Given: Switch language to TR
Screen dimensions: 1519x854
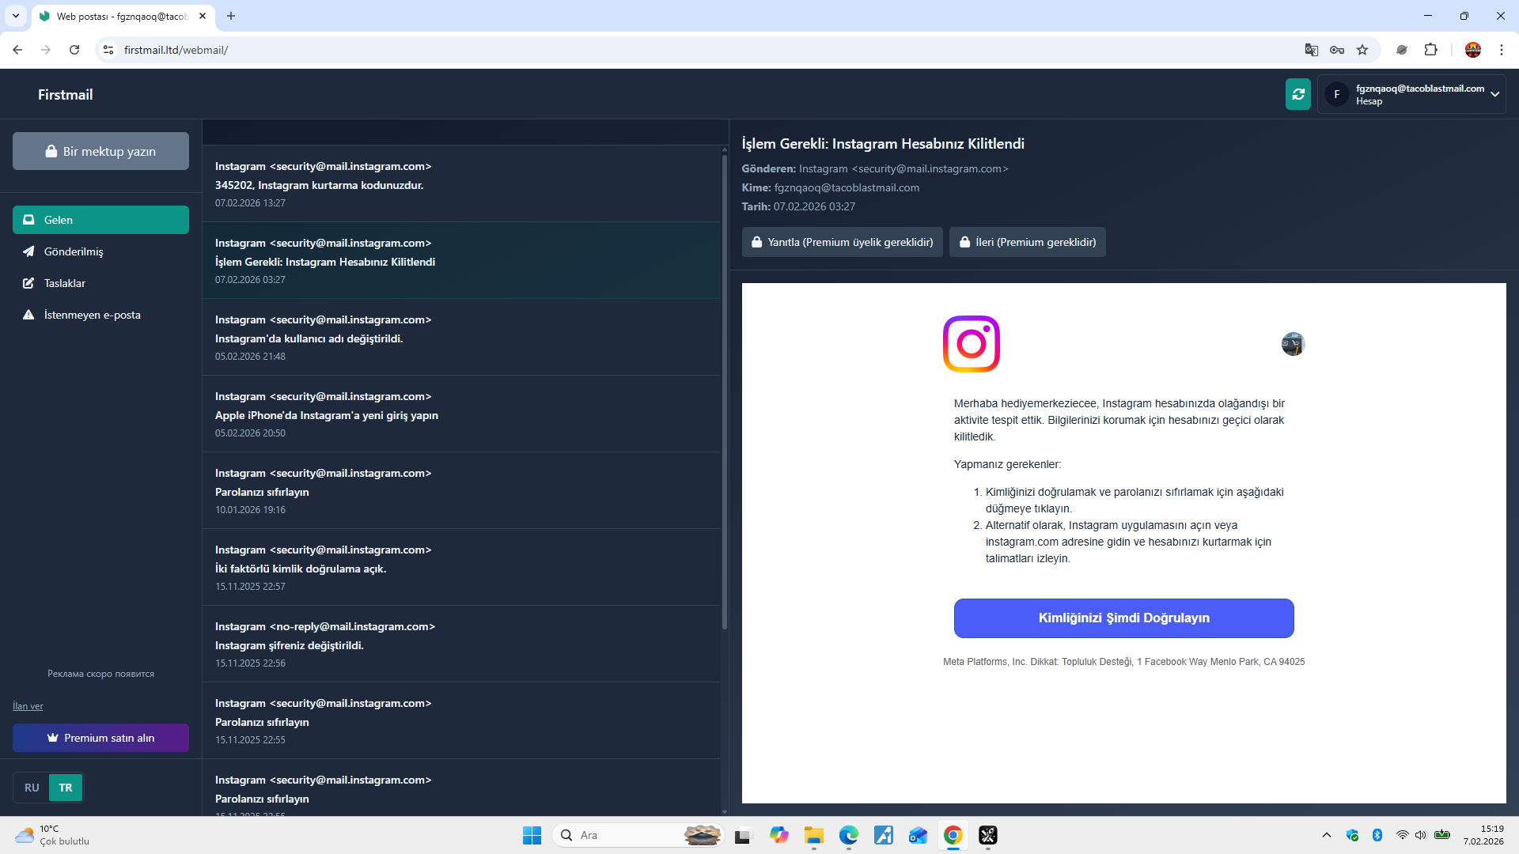Looking at the screenshot, I should (x=66, y=788).
